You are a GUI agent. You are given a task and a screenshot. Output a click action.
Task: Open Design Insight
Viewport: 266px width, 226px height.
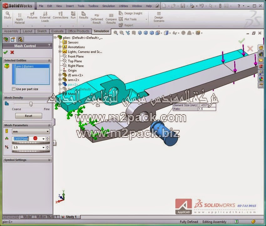(130, 13)
